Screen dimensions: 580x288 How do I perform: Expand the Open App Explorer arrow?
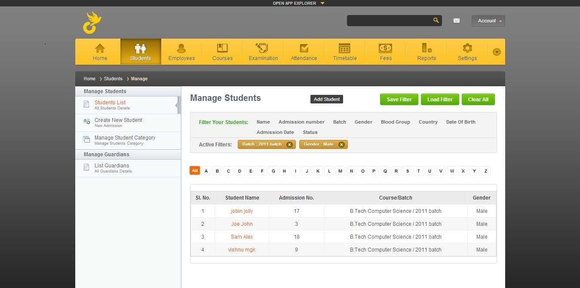[x=322, y=3]
